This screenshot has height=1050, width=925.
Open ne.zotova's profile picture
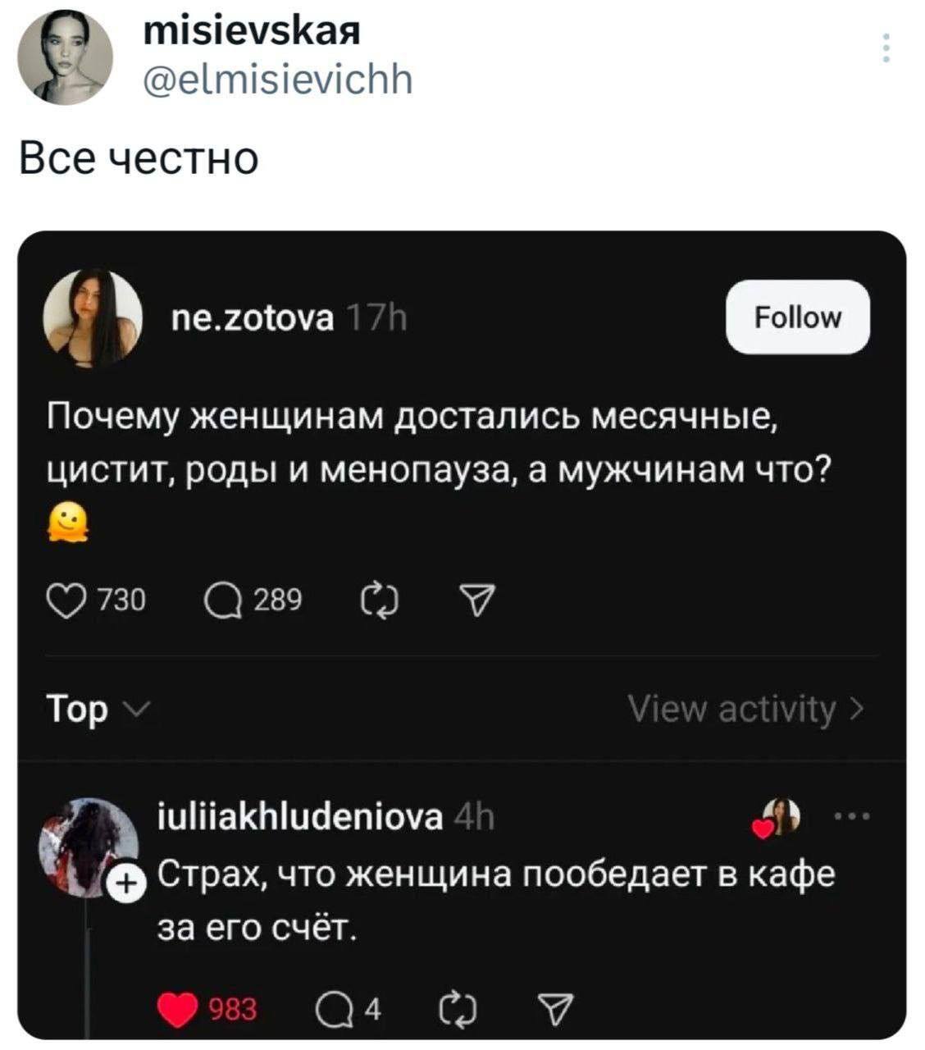coord(93,317)
